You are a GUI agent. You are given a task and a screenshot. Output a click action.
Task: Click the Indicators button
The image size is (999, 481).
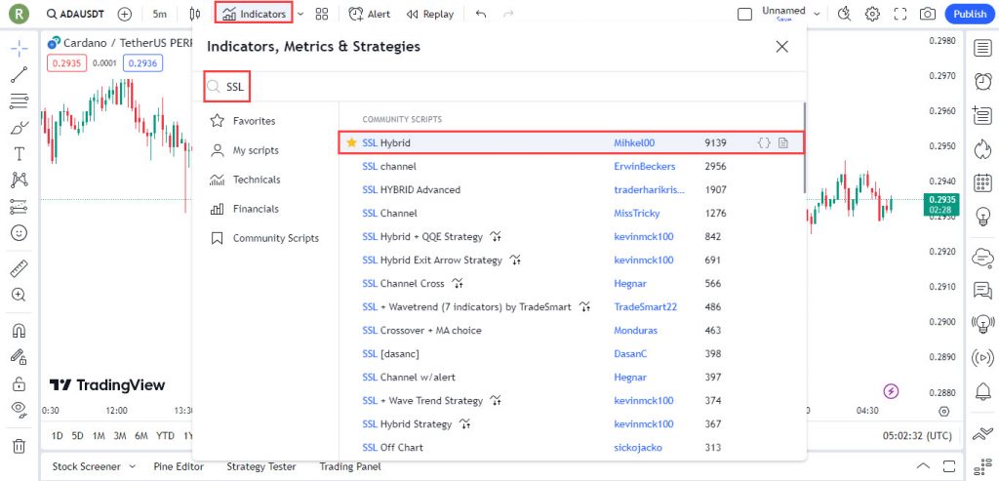[x=255, y=14]
